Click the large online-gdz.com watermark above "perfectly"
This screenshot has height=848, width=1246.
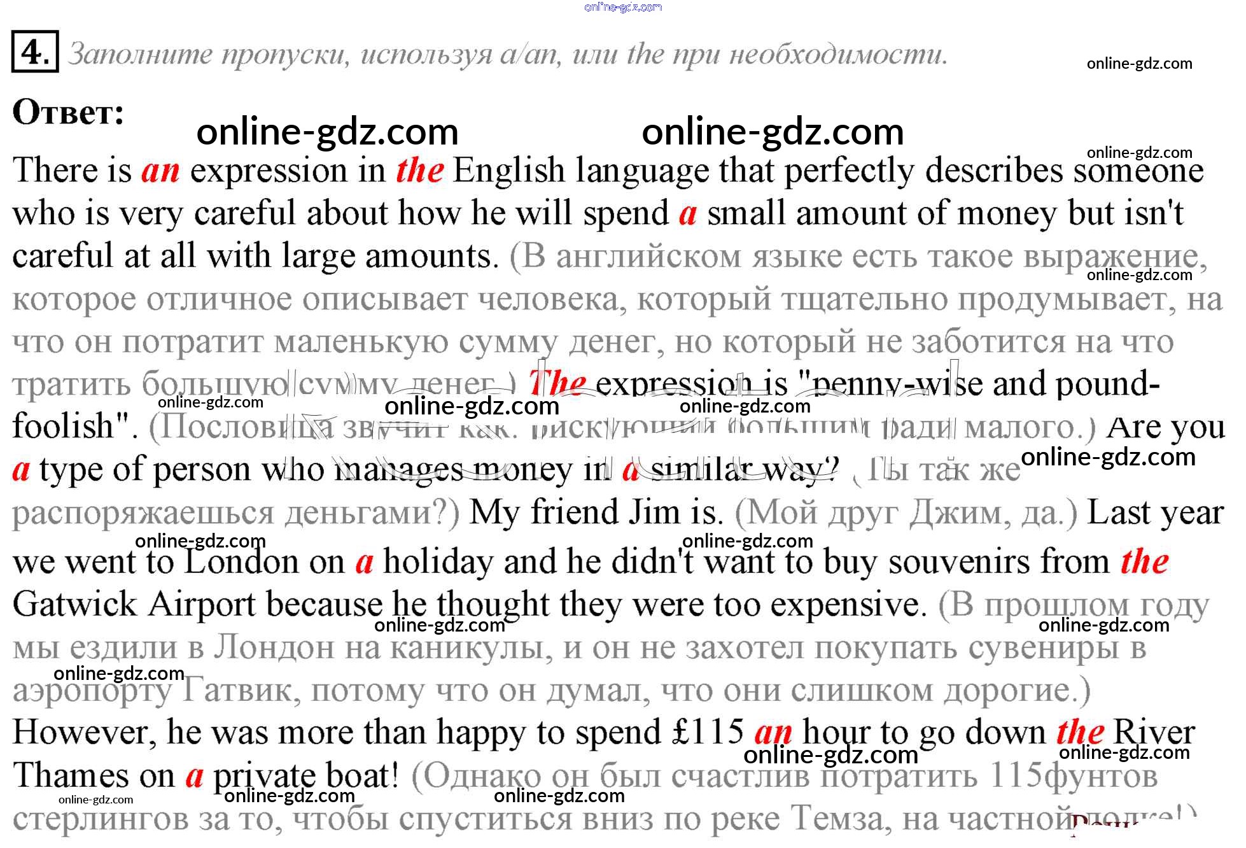point(773,132)
